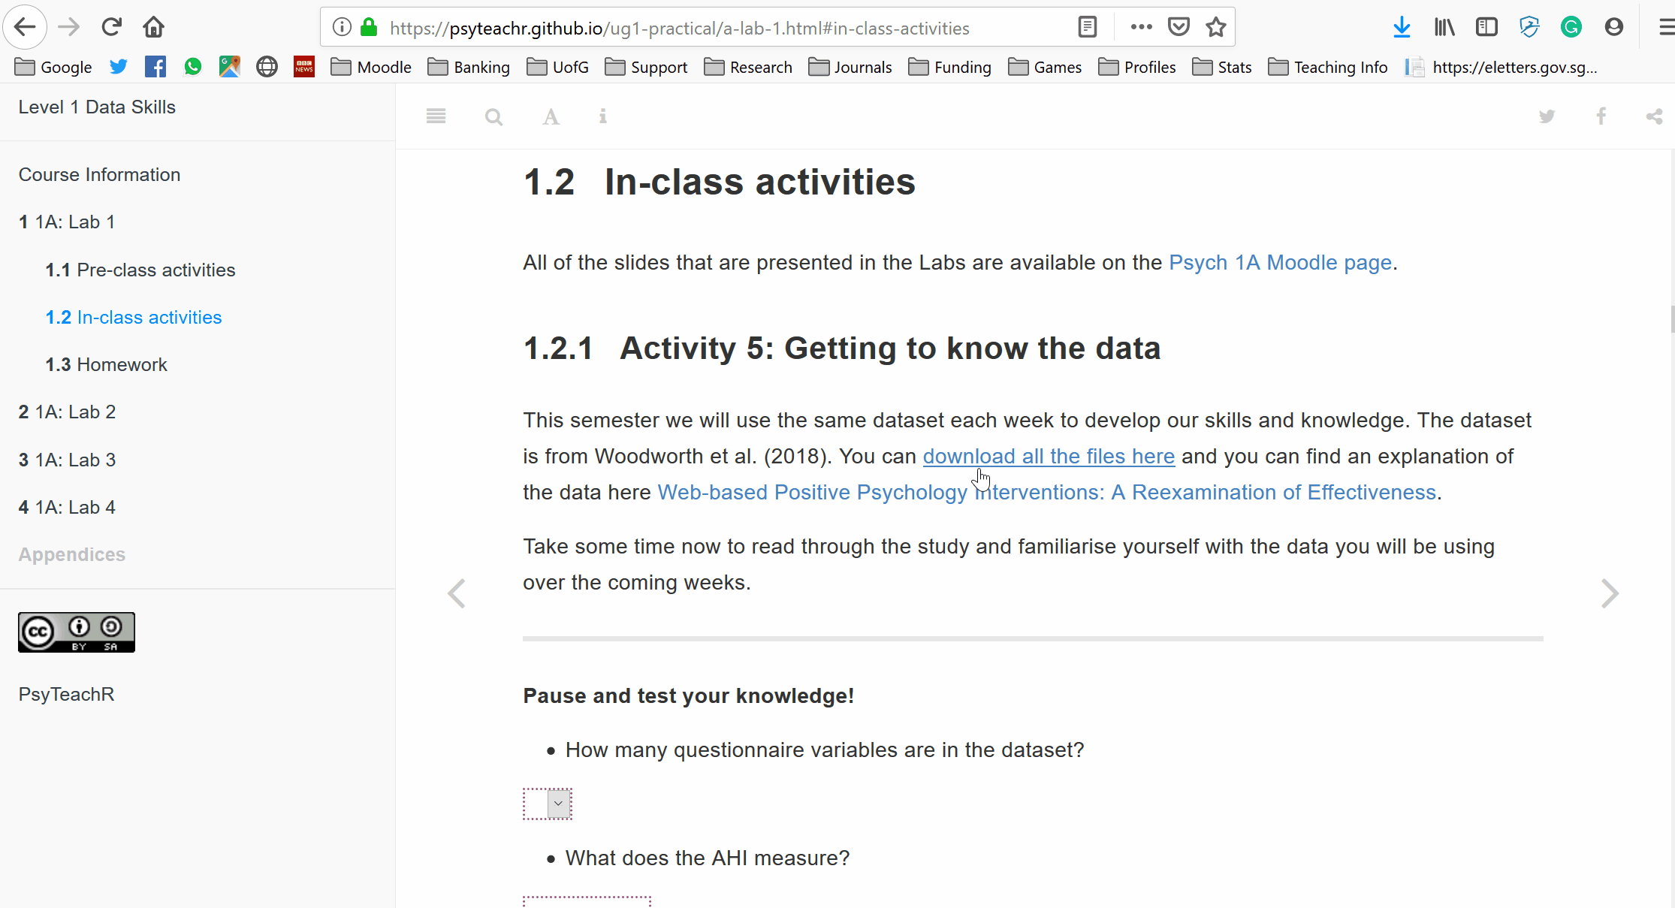Open the browser hamburger menu
This screenshot has height=908, width=1675.
1666,28
